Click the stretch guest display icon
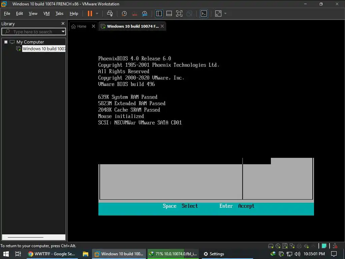This screenshot has height=259, width=345. pos(218,13)
